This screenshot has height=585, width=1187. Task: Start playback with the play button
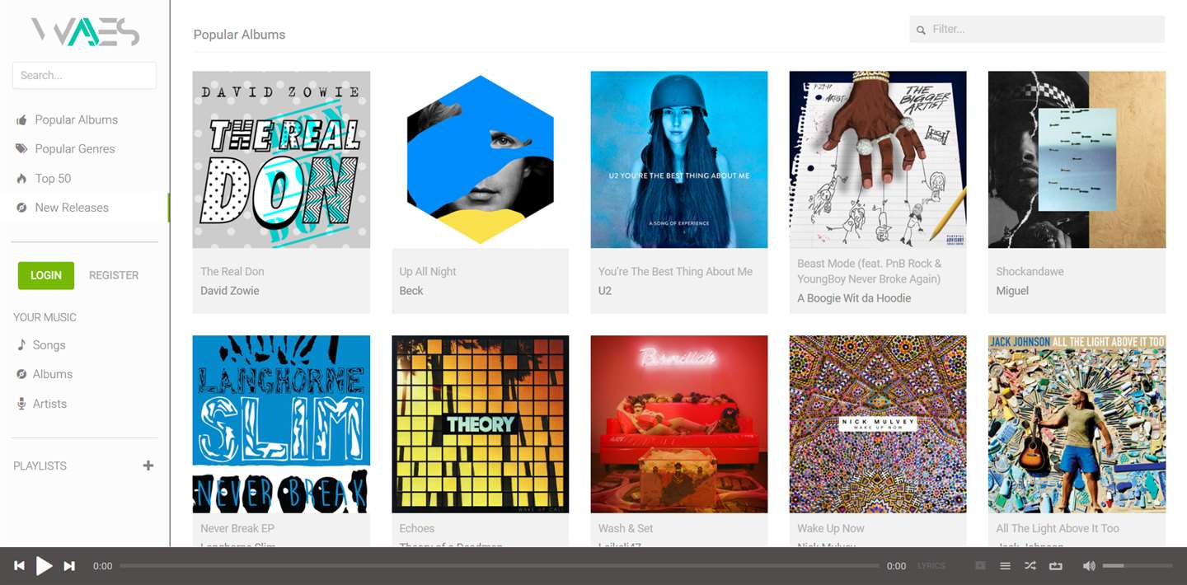pos(45,566)
